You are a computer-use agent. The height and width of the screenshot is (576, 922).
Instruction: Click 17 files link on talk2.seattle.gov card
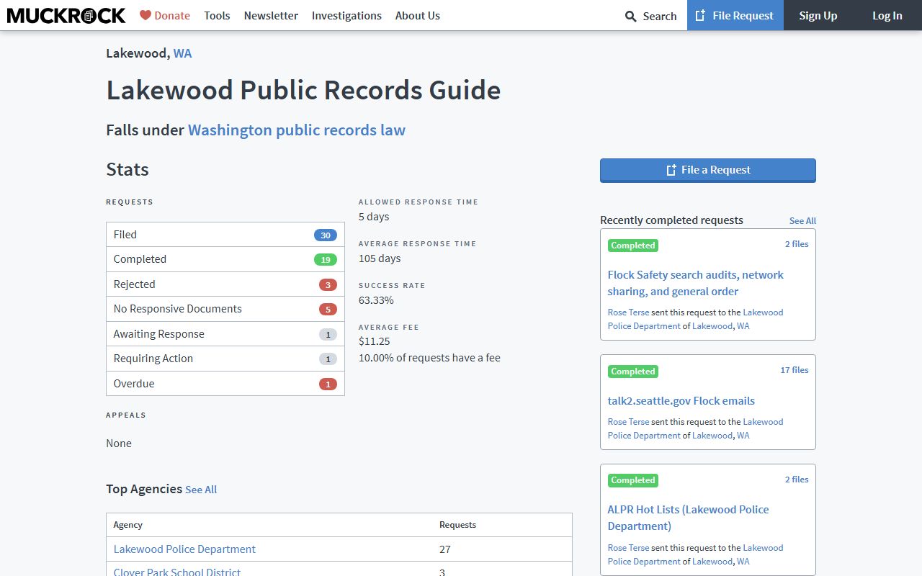[795, 370]
